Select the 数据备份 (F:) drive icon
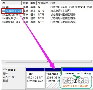93x90 pixels. [3, 22]
